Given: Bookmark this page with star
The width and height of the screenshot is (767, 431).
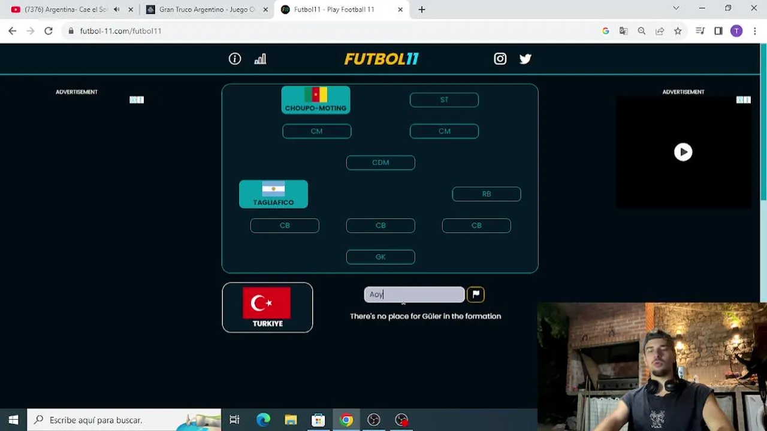Looking at the screenshot, I should coord(678,31).
